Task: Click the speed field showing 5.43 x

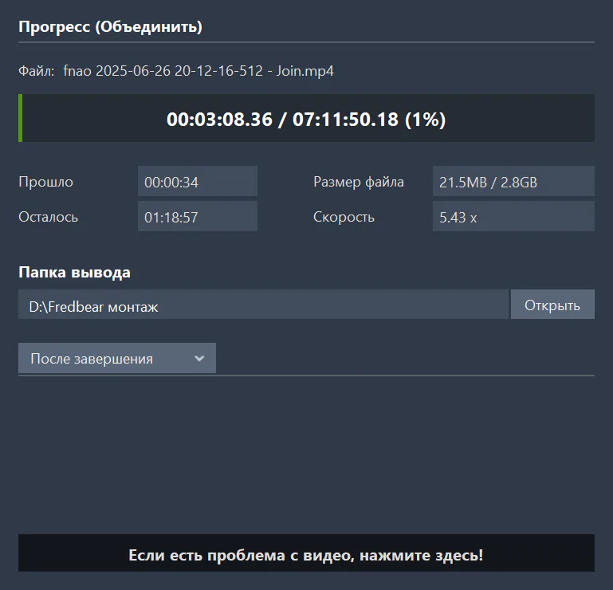Action: 513,216
